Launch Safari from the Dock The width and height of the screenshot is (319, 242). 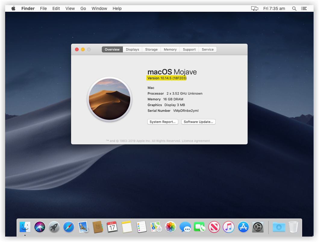(x=69, y=227)
